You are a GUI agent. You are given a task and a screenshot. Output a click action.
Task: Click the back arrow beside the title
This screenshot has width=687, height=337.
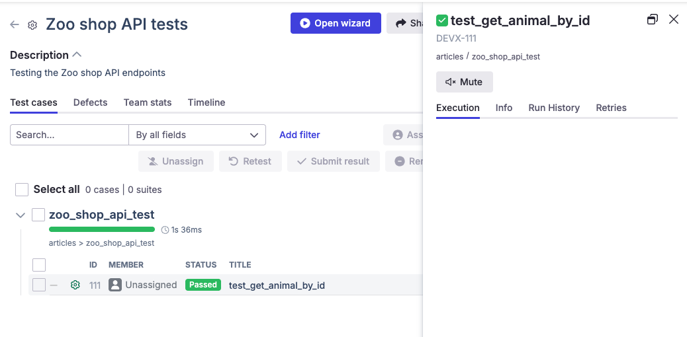[15, 25]
